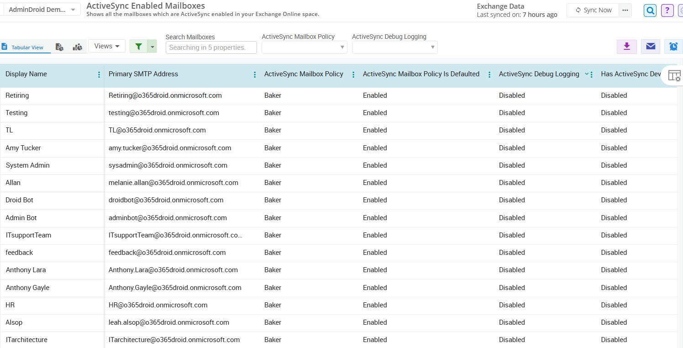Click the Help question mark icon
This screenshot has height=348, width=683.
[667, 10]
